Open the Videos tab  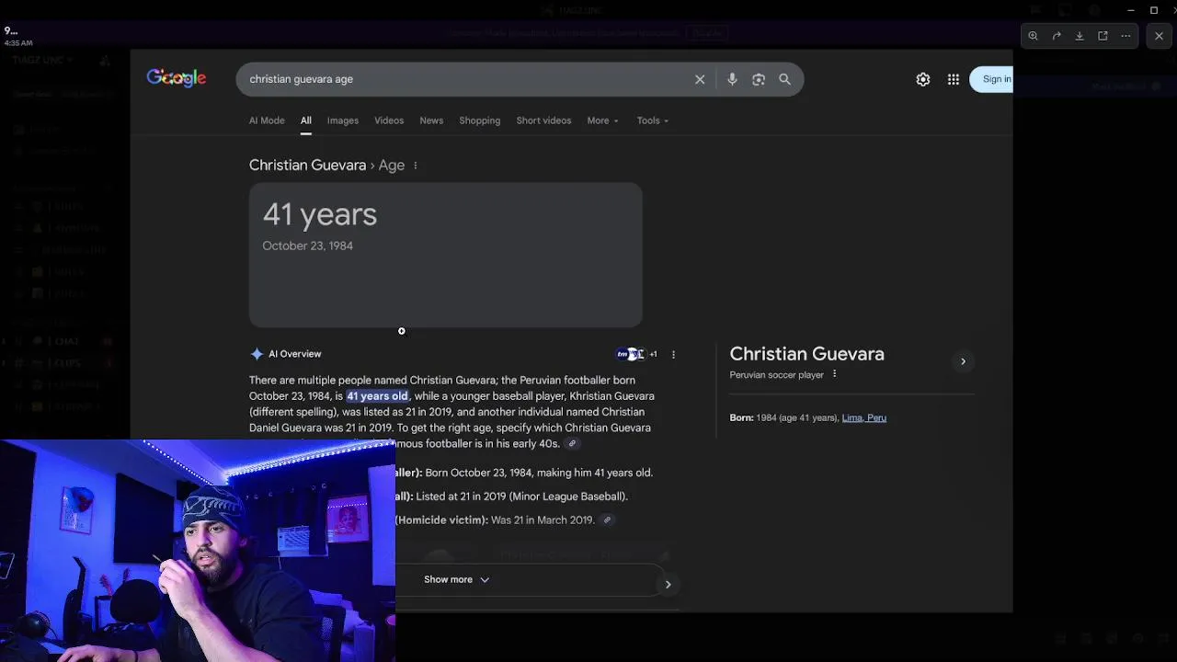coord(389,120)
